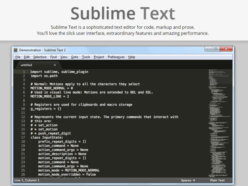Click Line 1, Column 1 status text
This screenshot has height=186, width=248.
27,180
